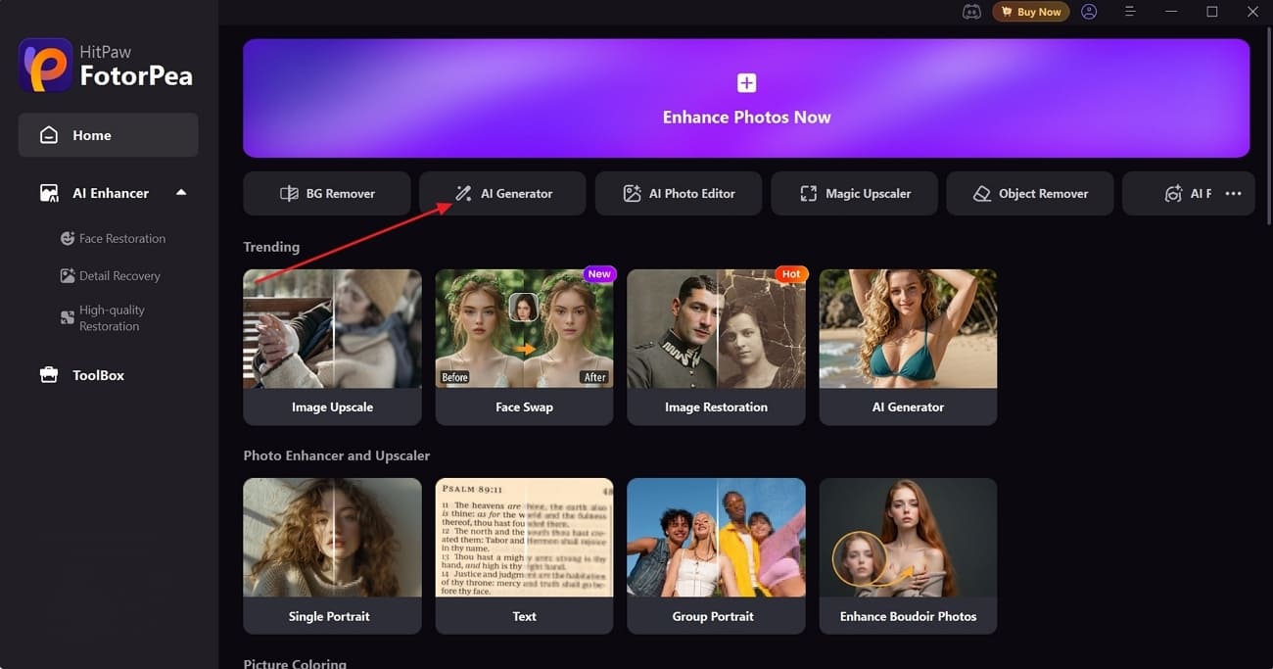Click the BG Remover icon

pos(289,194)
